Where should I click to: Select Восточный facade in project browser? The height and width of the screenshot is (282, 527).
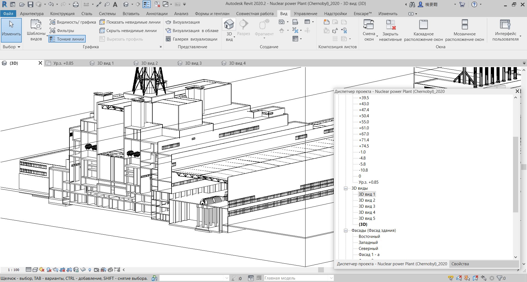369,237
